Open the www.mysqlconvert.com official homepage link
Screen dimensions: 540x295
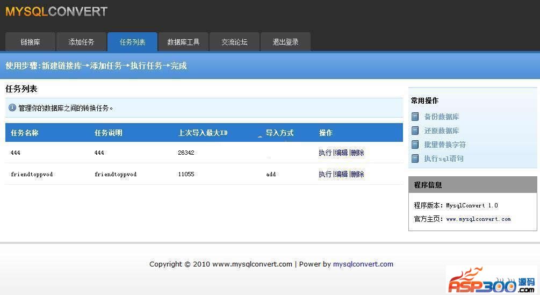[x=478, y=219]
